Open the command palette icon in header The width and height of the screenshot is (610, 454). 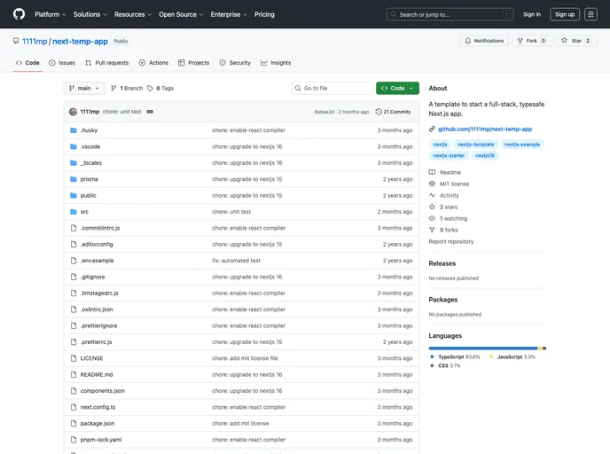pos(590,14)
